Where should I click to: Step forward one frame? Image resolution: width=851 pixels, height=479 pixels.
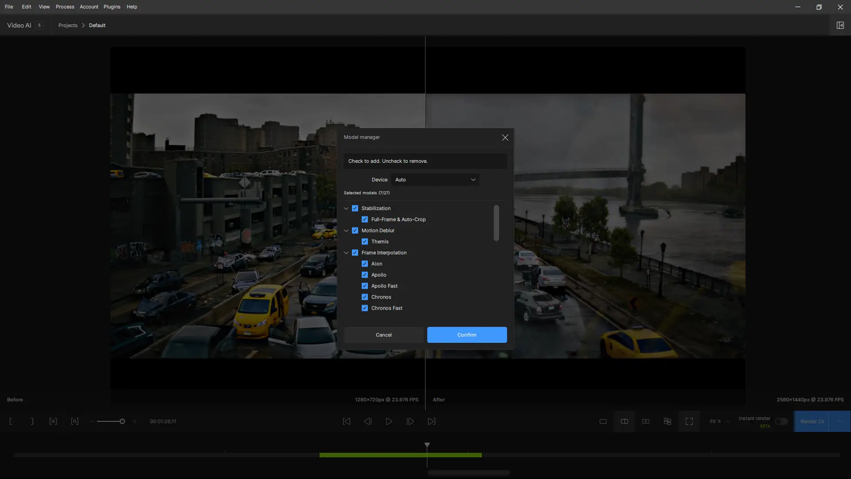(410, 421)
